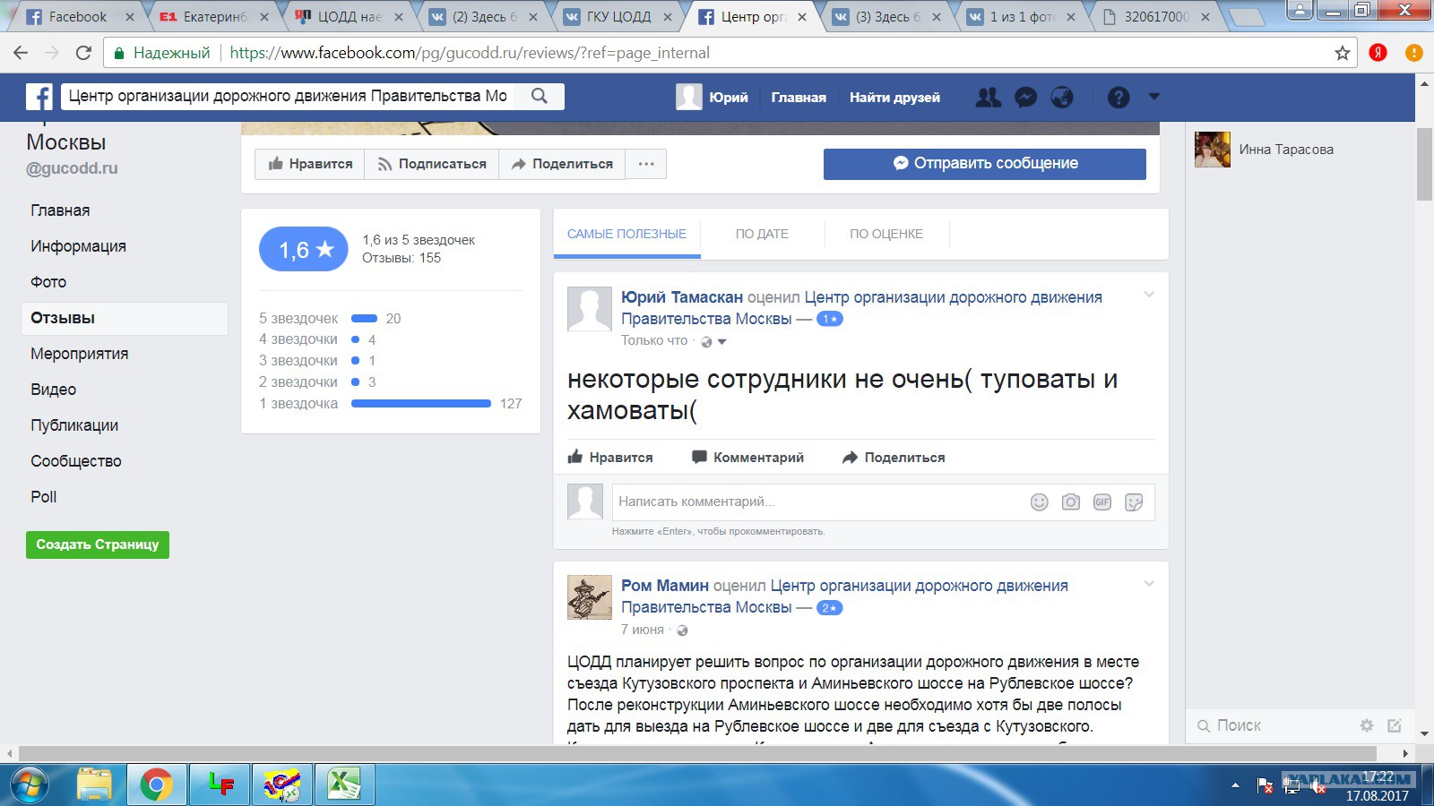Open the Windows Start menu
Viewport: 1434px width, 806px height.
(28, 785)
